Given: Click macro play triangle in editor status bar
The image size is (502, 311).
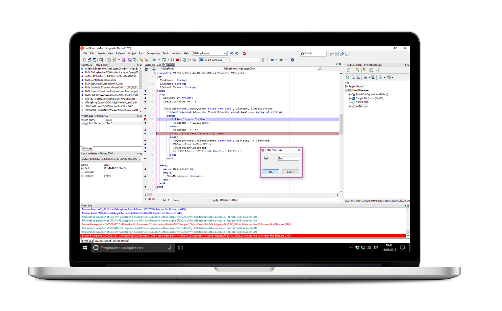Looking at the screenshot, I should [x=146, y=199].
